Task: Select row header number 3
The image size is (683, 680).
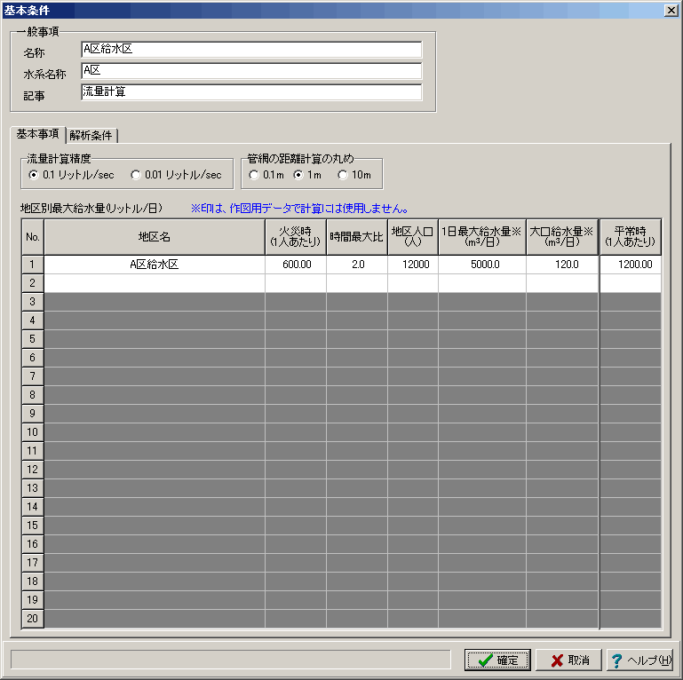Action: pyautogui.click(x=33, y=302)
